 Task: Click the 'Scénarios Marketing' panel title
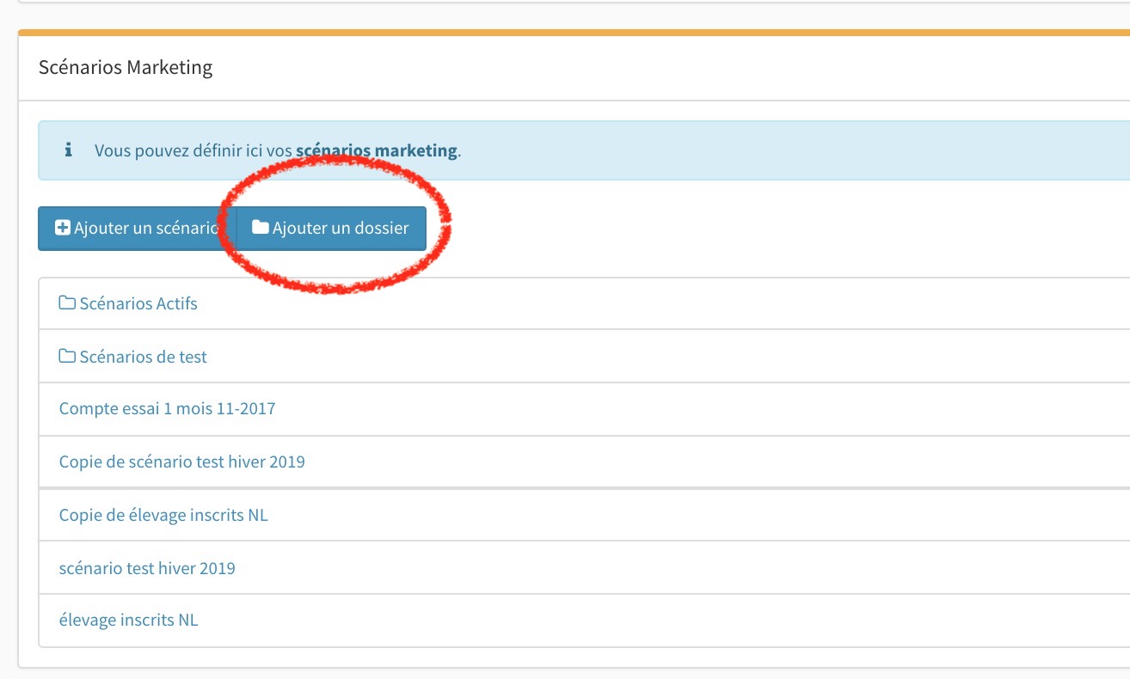(126, 68)
